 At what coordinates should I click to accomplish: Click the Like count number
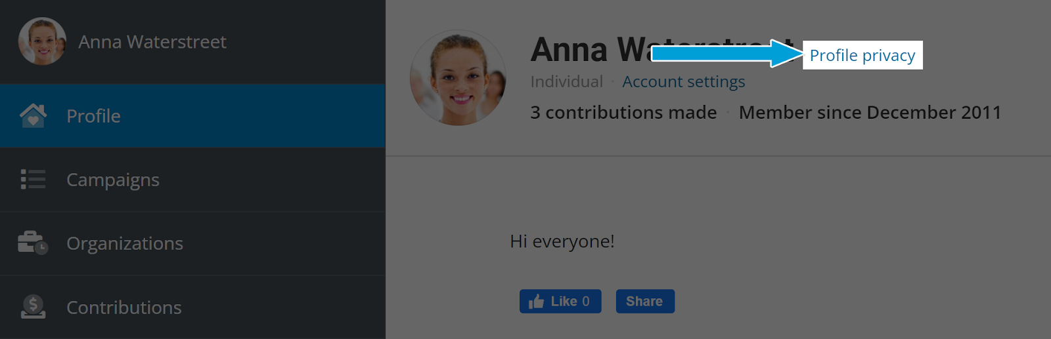tap(586, 301)
